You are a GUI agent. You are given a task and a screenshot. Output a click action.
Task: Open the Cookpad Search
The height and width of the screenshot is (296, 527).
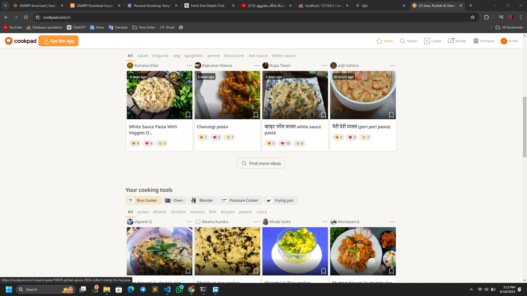(x=408, y=41)
